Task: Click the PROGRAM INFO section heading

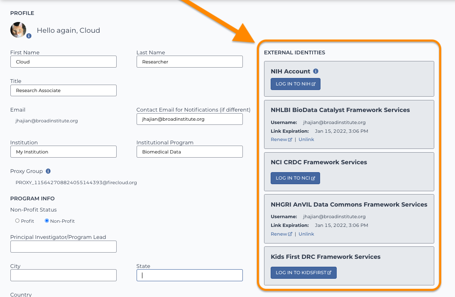Action: click(x=32, y=198)
